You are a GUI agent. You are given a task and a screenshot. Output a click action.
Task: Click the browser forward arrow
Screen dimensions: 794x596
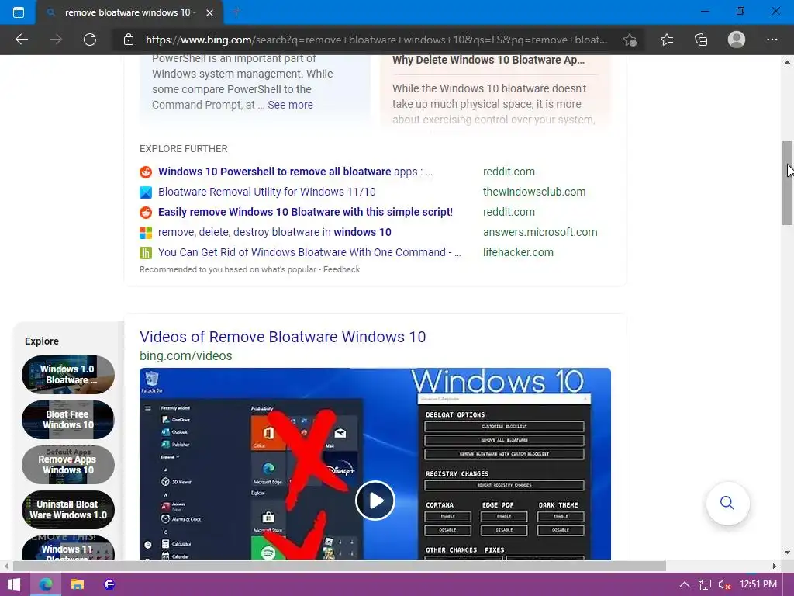[56, 40]
